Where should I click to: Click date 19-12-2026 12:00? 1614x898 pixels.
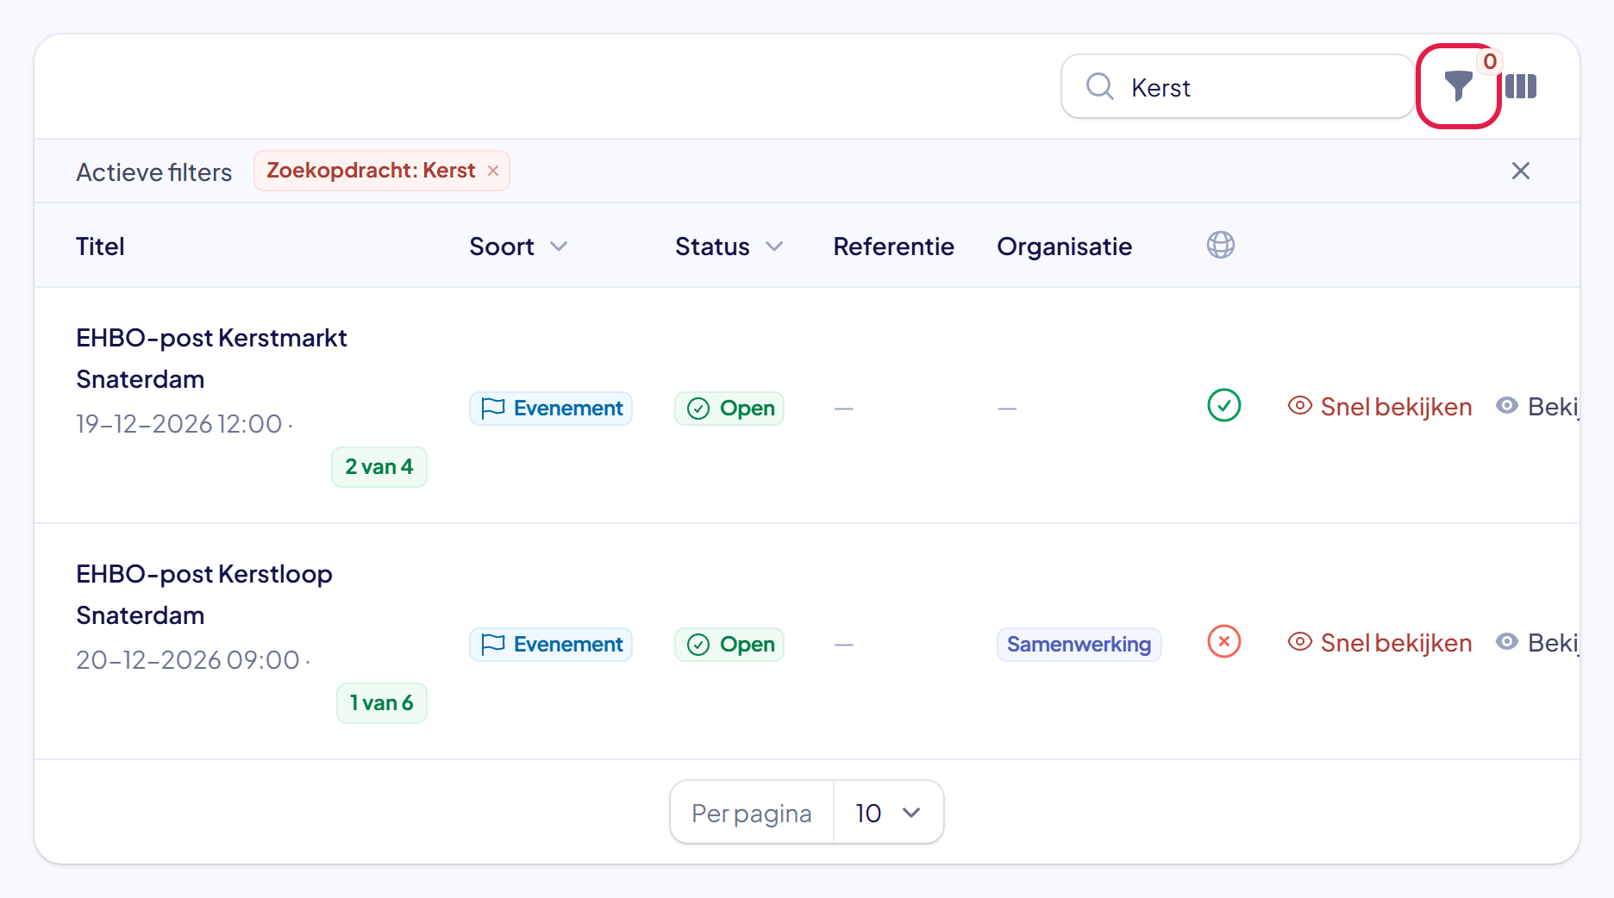point(179,424)
